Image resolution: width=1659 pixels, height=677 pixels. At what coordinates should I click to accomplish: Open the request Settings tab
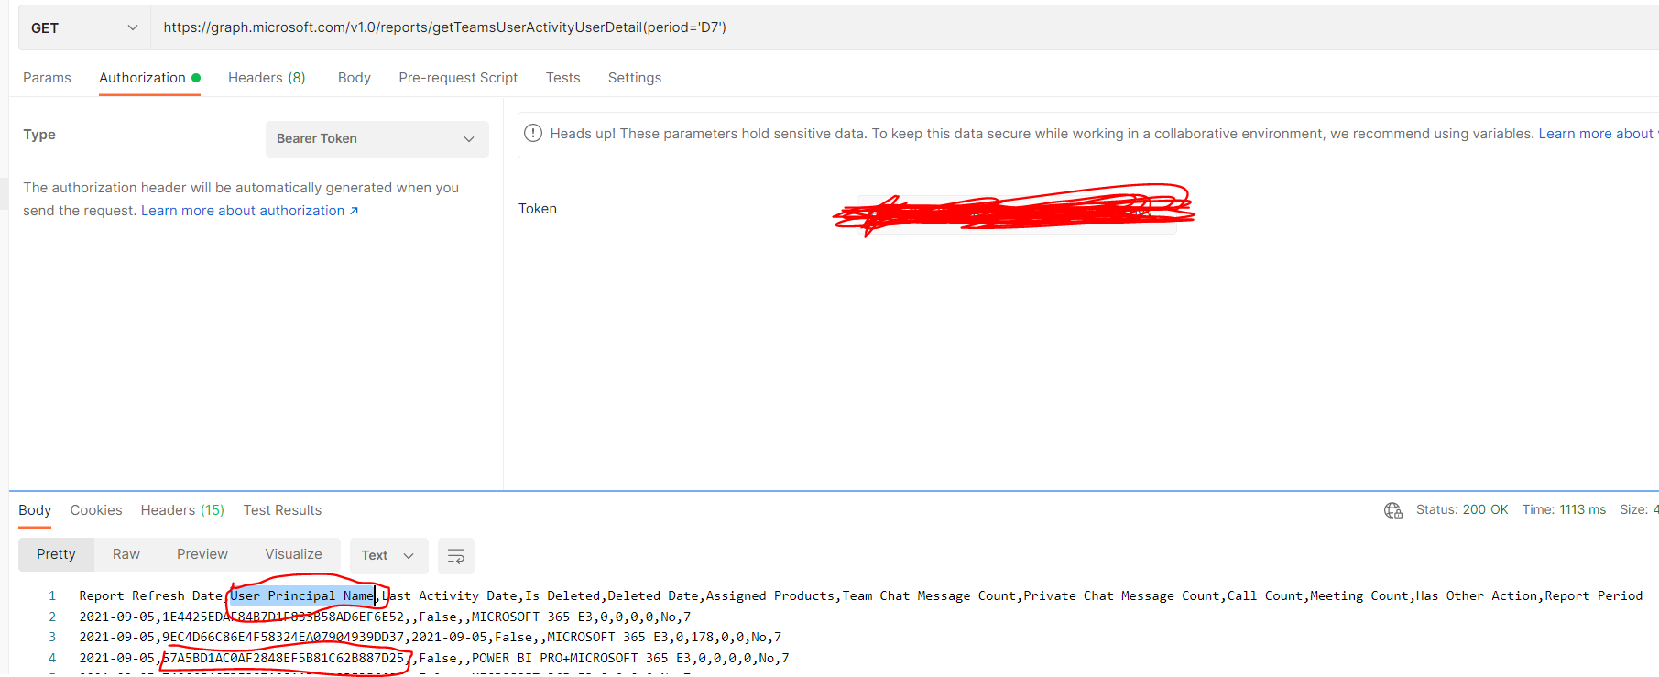pyautogui.click(x=634, y=78)
